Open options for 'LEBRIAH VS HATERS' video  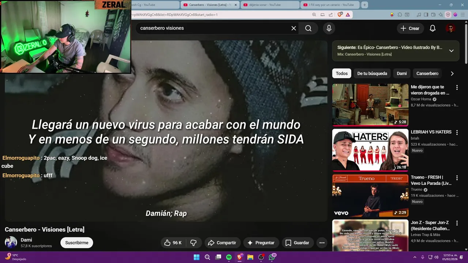(457, 132)
